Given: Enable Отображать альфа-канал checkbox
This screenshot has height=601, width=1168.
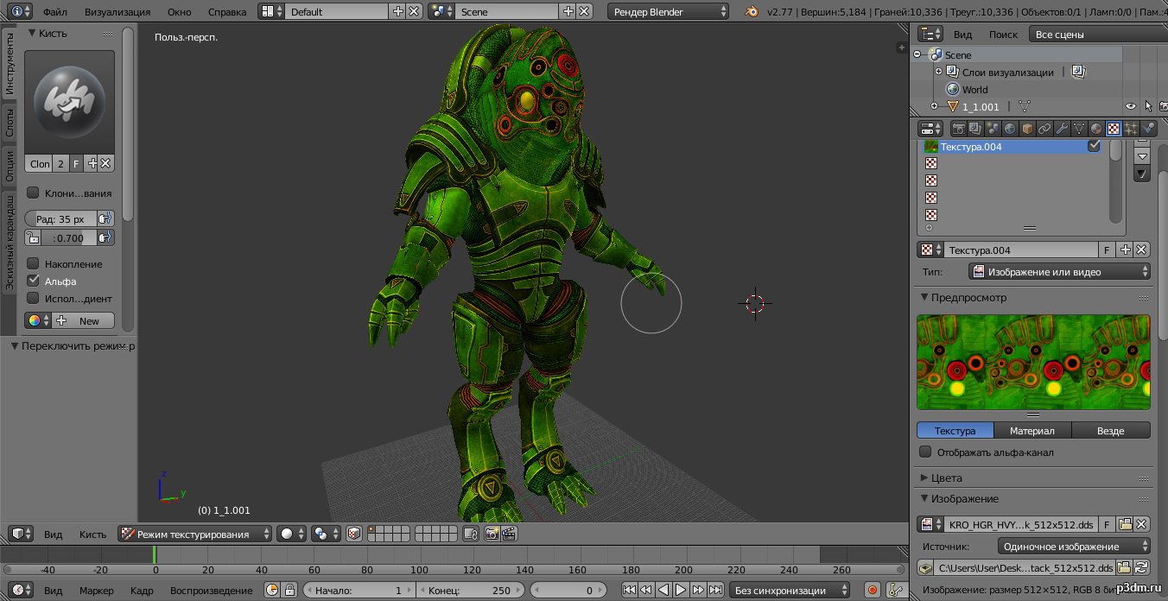Looking at the screenshot, I should tap(925, 452).
